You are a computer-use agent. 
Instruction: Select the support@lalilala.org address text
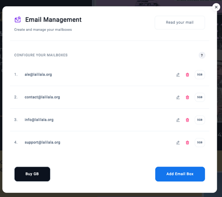(x=43, y=142)
